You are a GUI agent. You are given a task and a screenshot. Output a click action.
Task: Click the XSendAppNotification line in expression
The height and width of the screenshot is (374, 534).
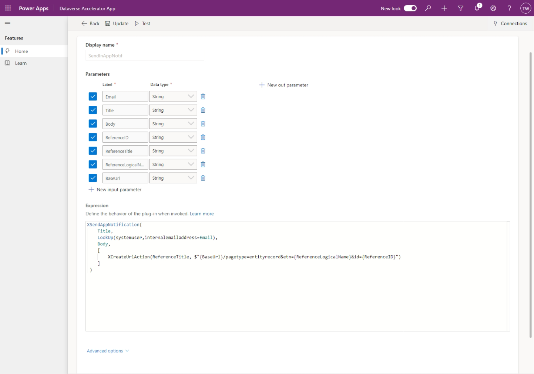coord(114,225)
